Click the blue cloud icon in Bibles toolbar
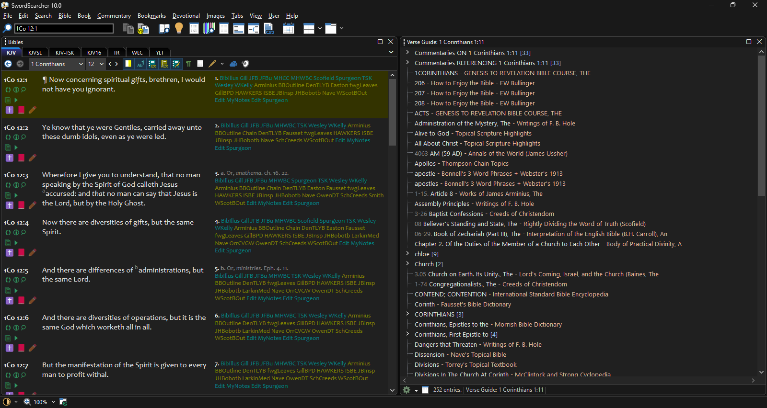This screenshot has width=767, height=408. pos(233,64)
